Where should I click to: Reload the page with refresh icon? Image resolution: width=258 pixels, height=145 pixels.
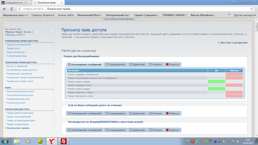click(x=20, y=9)
